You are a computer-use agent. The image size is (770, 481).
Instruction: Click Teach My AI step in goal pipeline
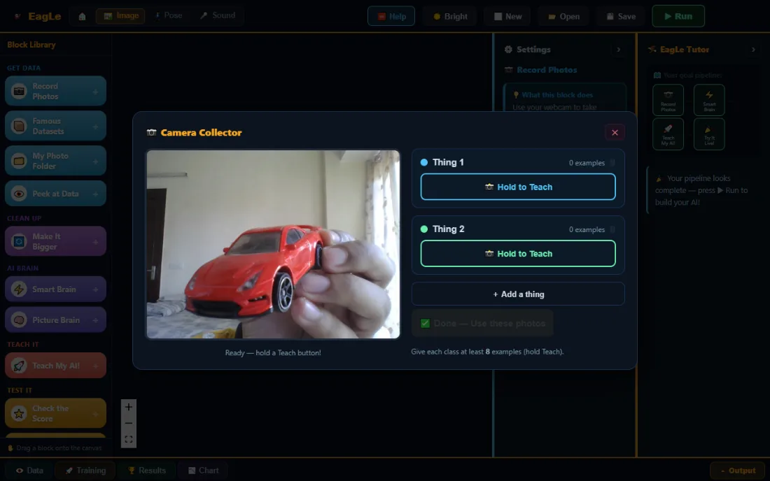click(x=668, y=134)
